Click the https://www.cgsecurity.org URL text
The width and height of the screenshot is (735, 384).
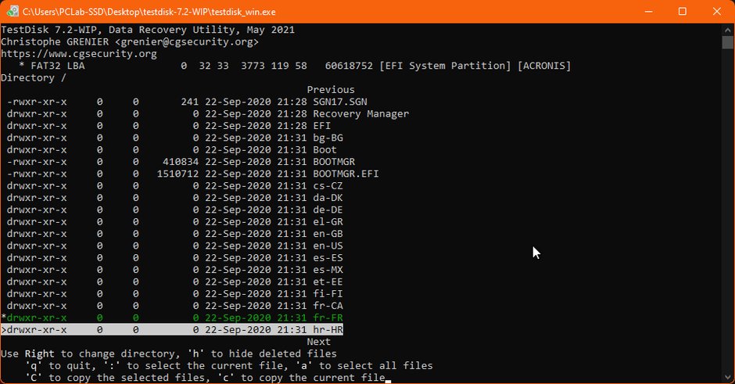79,53
